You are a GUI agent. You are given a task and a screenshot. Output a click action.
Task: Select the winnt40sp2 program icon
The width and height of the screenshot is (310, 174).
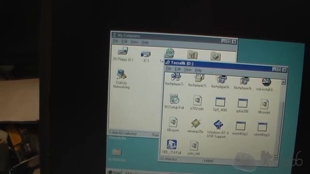coord(241,126)
